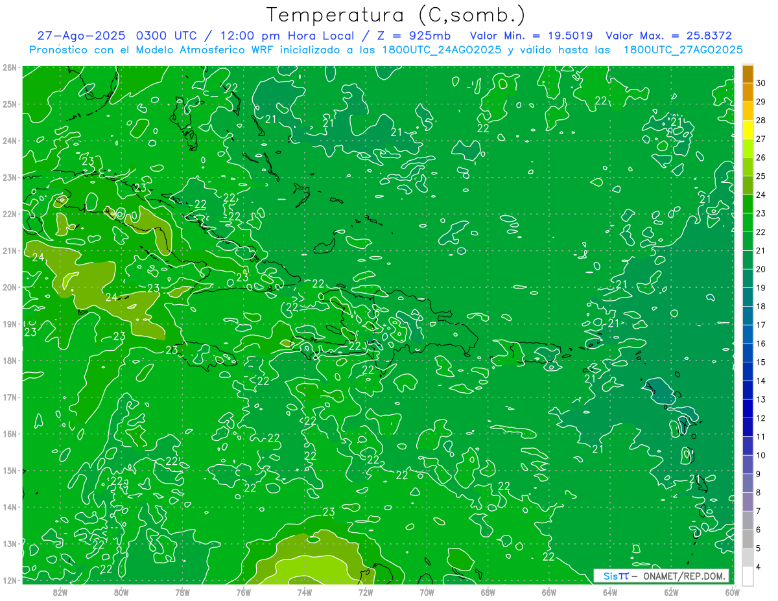Pick the light gray swatch between 4 and 5

click(748, 558)
